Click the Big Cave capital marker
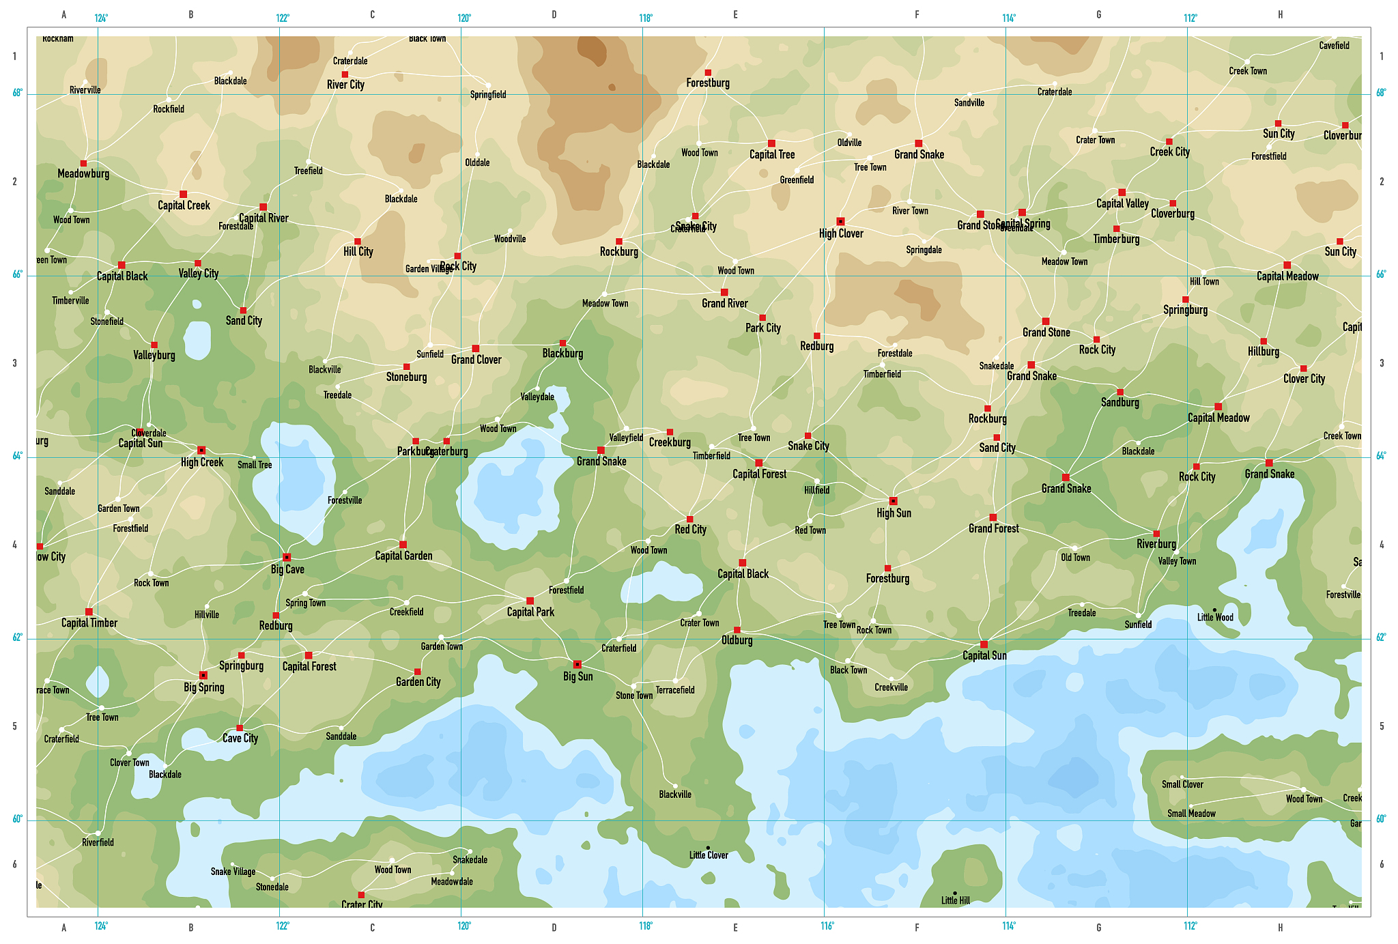 click(x=287, y=558)
